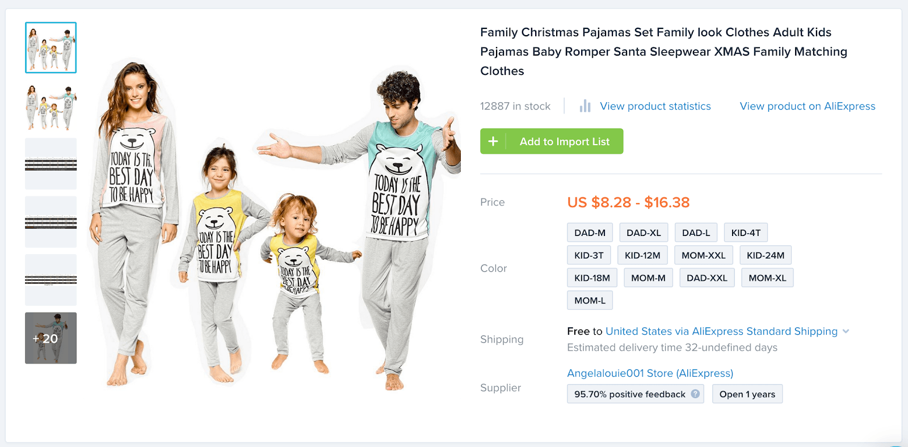The image size is (908, 447).
Task: Show the second family pajamas thumbnail
Action: [51, 106]
